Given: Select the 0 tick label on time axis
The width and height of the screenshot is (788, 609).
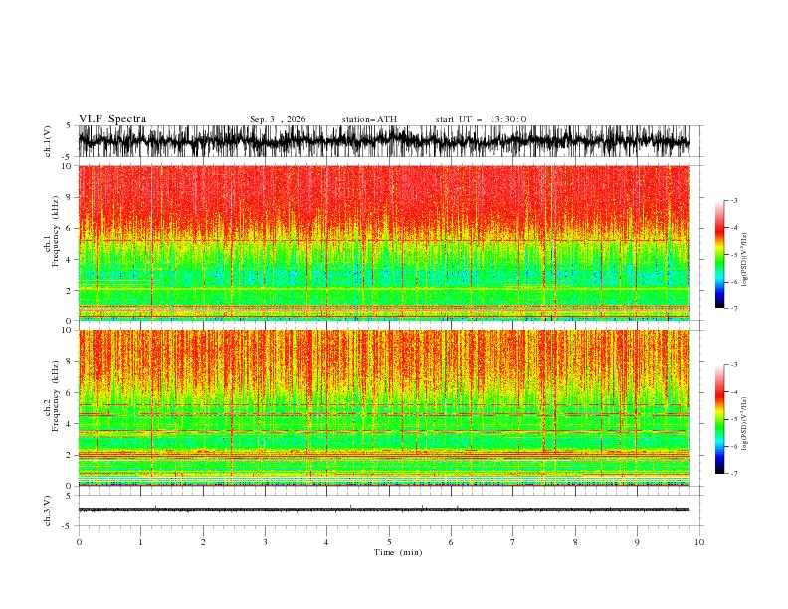Looking at the screenshot, I should pos(79,542).
